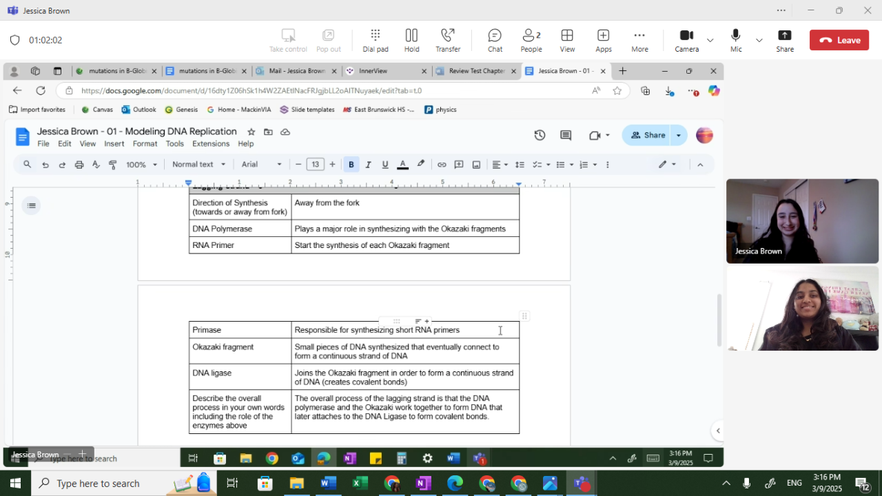Pick the text color button

(x=403, y=165)
